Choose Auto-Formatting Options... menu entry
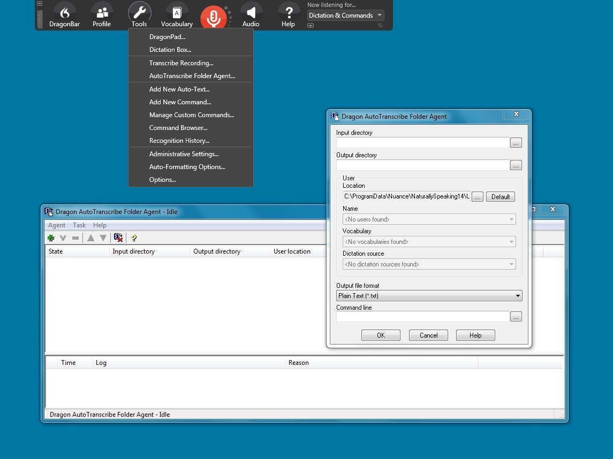 coord(187,167)
